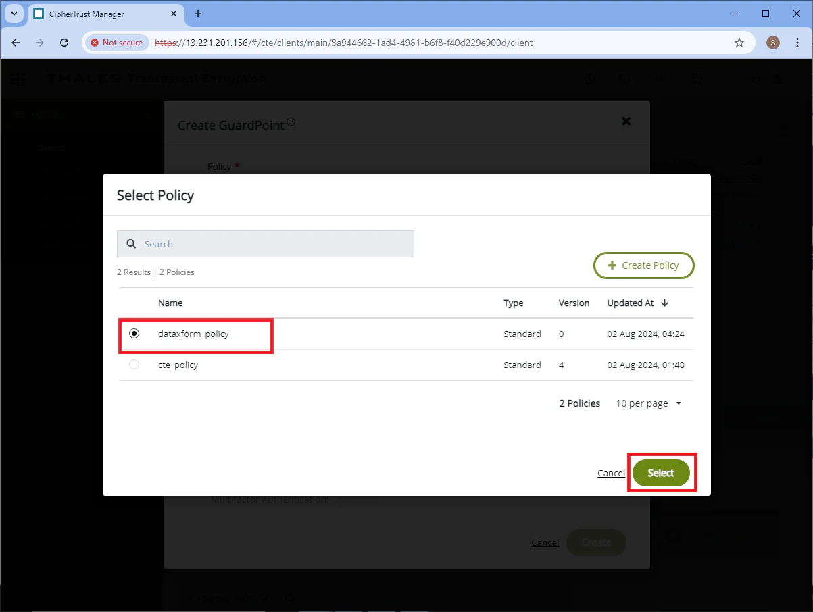Click the Updated At sort arrow
Viewport: 813px width, 612px height.
[x=665, y=303]
